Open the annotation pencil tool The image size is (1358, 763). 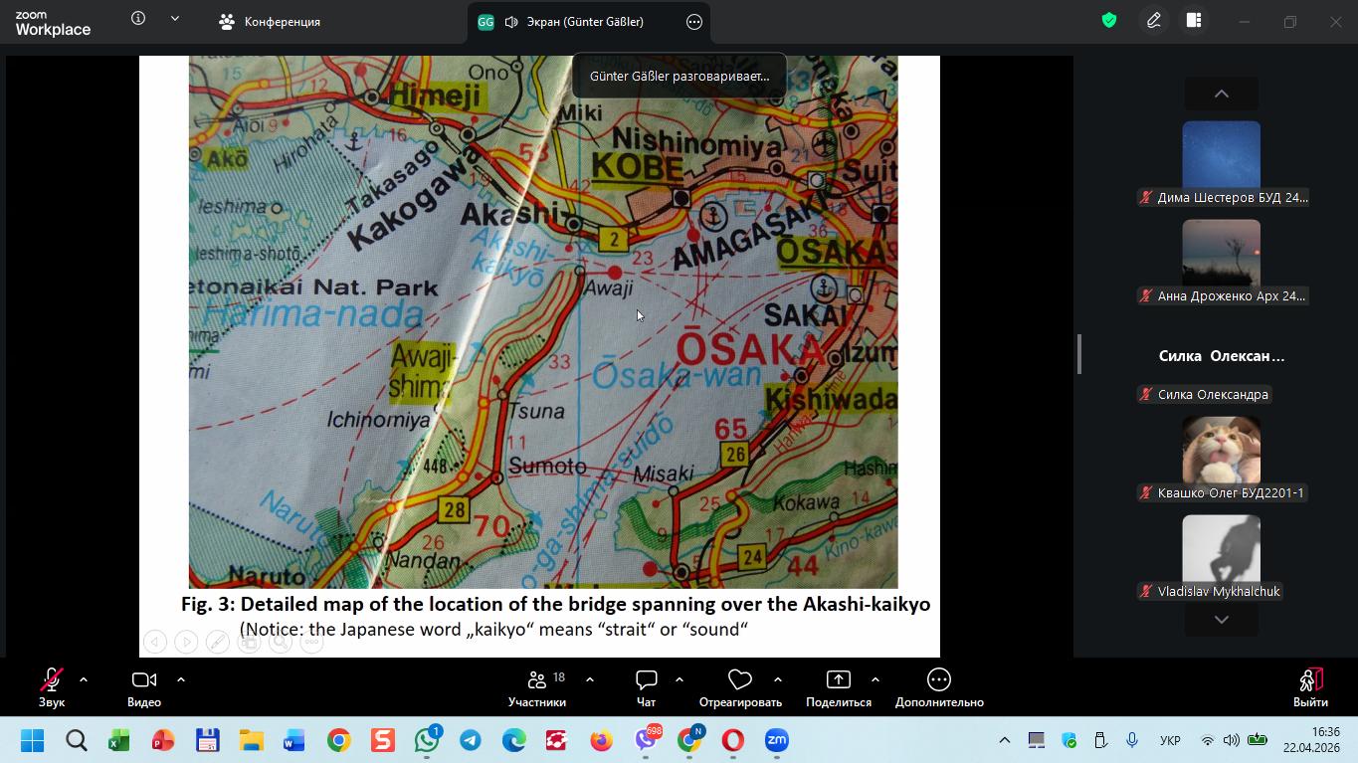(x=1154, y=21)
